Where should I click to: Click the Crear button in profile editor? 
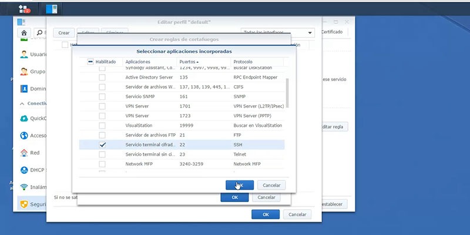(x=64, y=33)
